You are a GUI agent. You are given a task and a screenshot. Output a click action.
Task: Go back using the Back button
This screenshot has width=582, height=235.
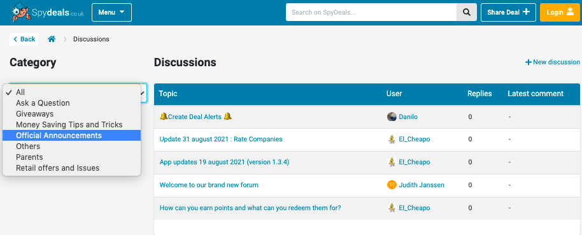click(24, 39)
